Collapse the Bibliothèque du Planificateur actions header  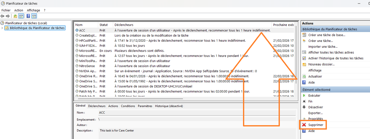[x=335, y=29]
